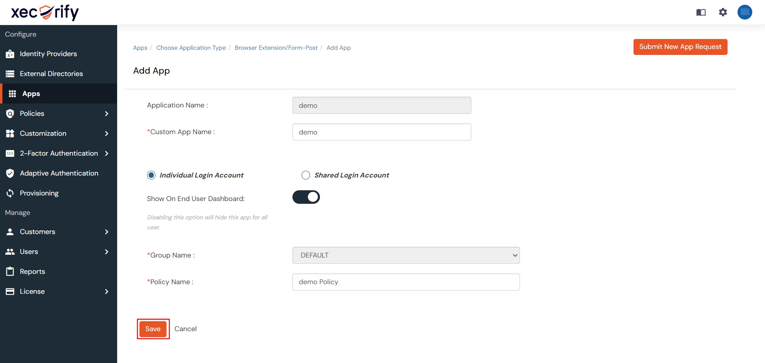
Task: Click the Provisioning sync icon
Action: (10, 193)
